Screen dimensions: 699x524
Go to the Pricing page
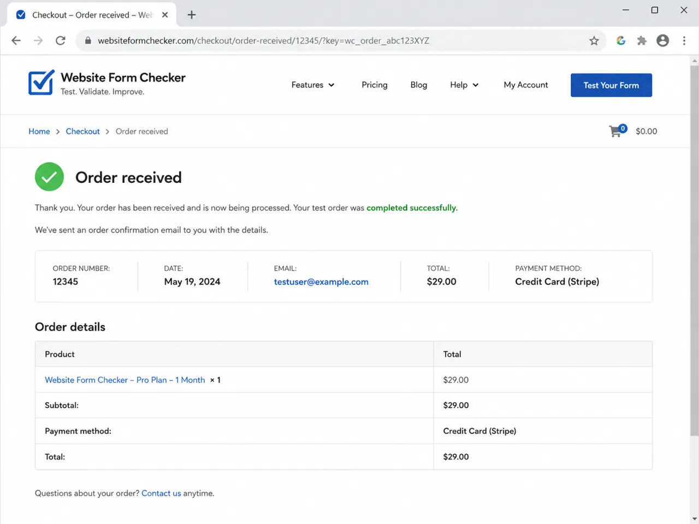click(x=375, y=85)
